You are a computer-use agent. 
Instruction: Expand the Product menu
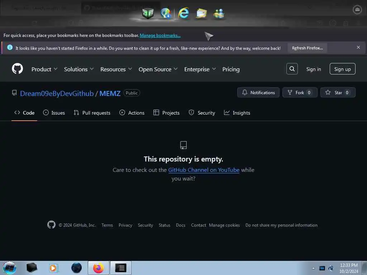[44, 69]
